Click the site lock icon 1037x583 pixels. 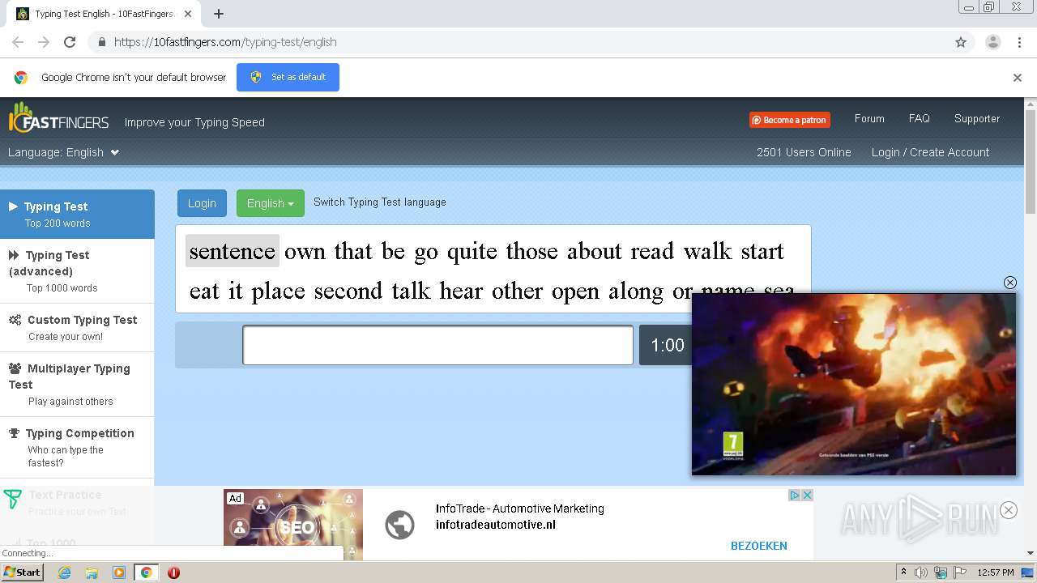click(x=101, y=42)
